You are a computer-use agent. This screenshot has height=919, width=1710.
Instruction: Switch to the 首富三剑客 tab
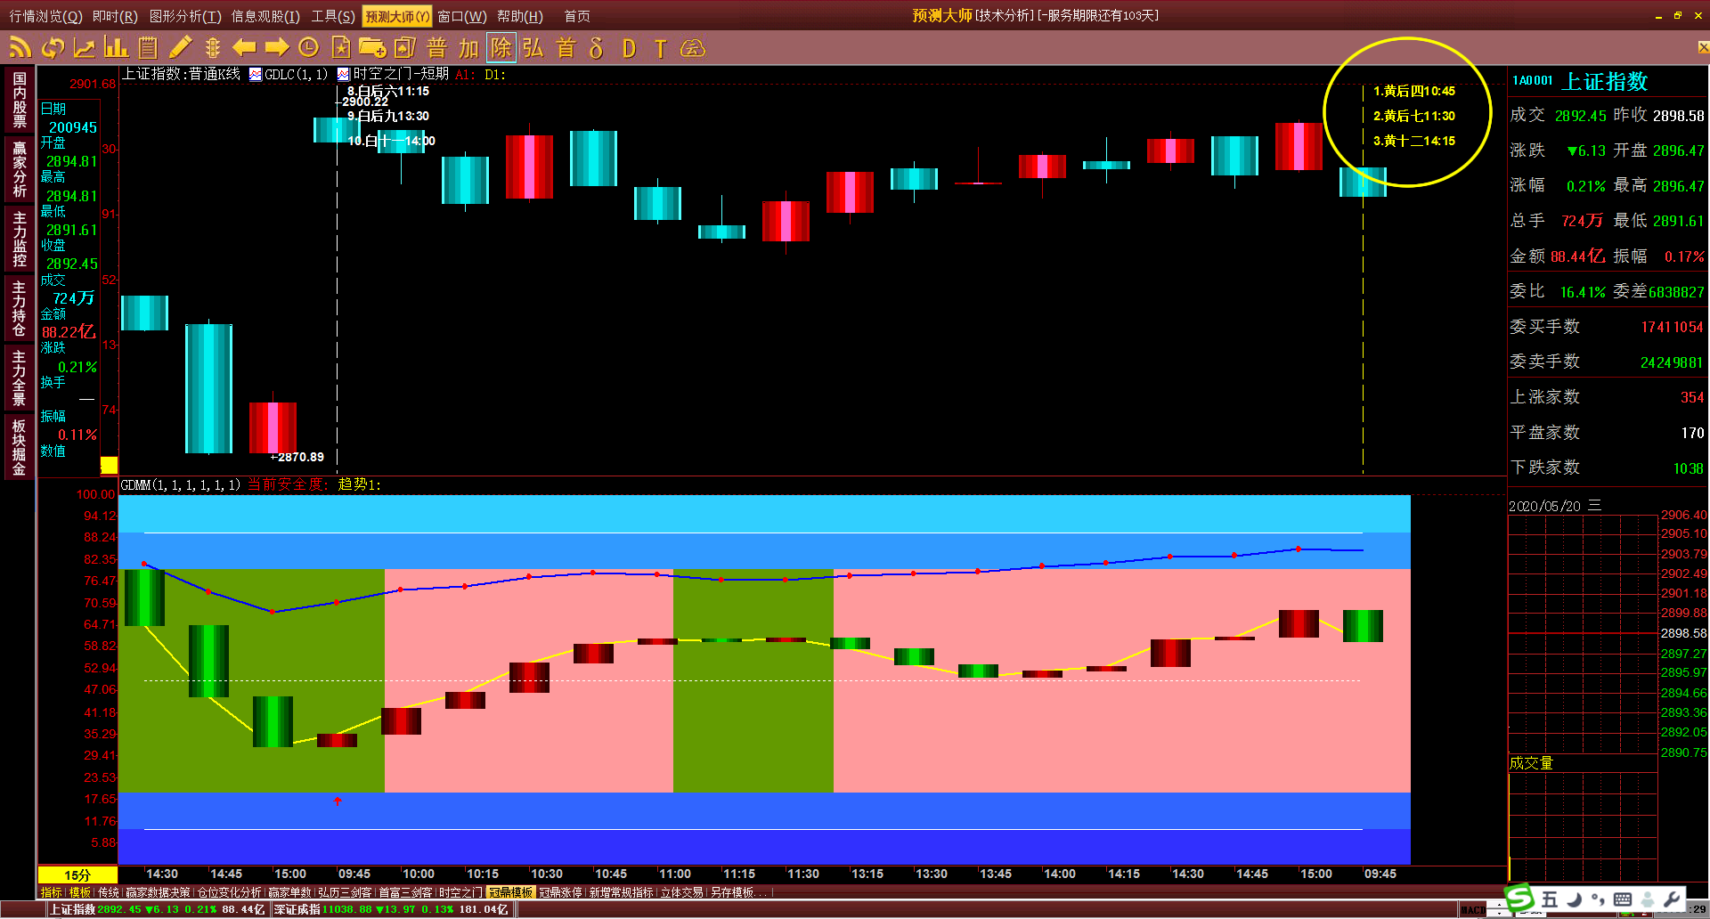(405, 892)
